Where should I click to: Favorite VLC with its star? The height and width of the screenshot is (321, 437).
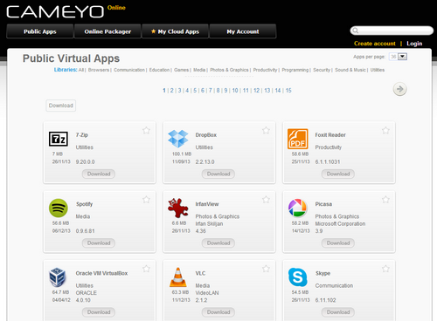coord(266,269)
